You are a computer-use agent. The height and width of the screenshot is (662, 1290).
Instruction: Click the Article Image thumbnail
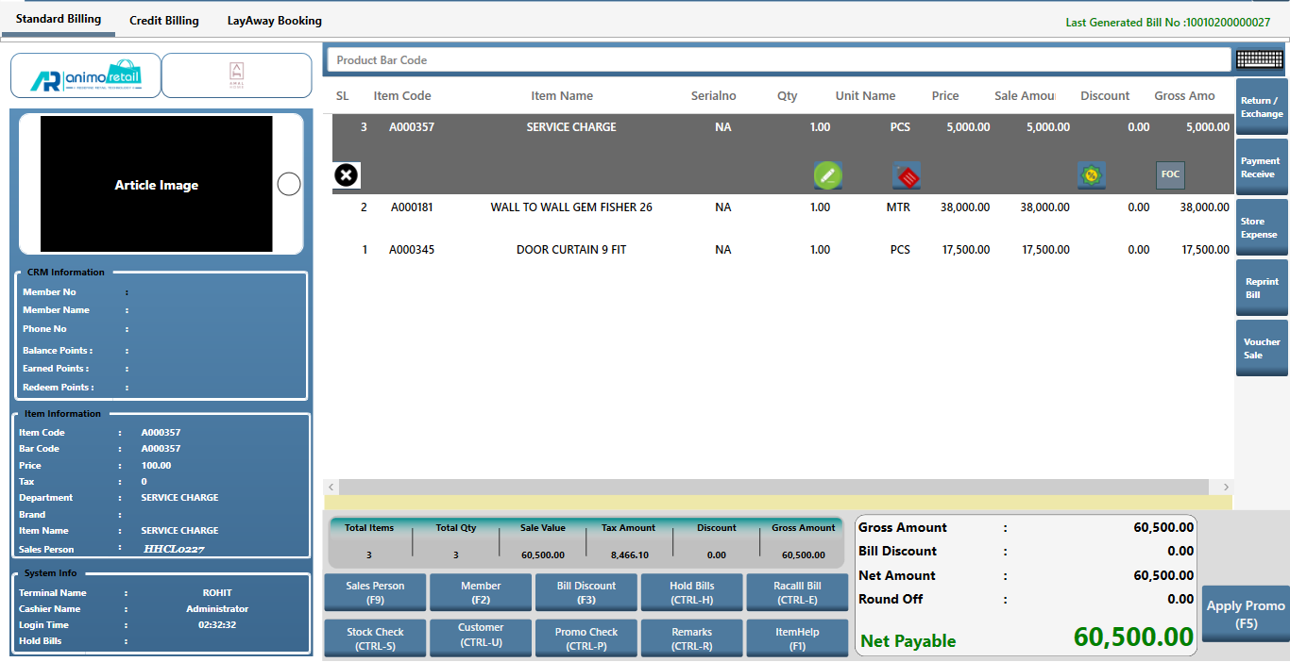157,185
